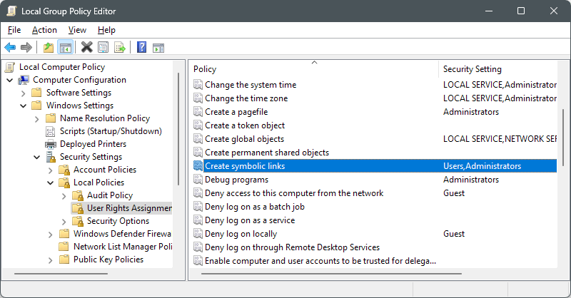The image size is (571, 298).
Task: Click the title bar app icon
Action: (11, 11)
